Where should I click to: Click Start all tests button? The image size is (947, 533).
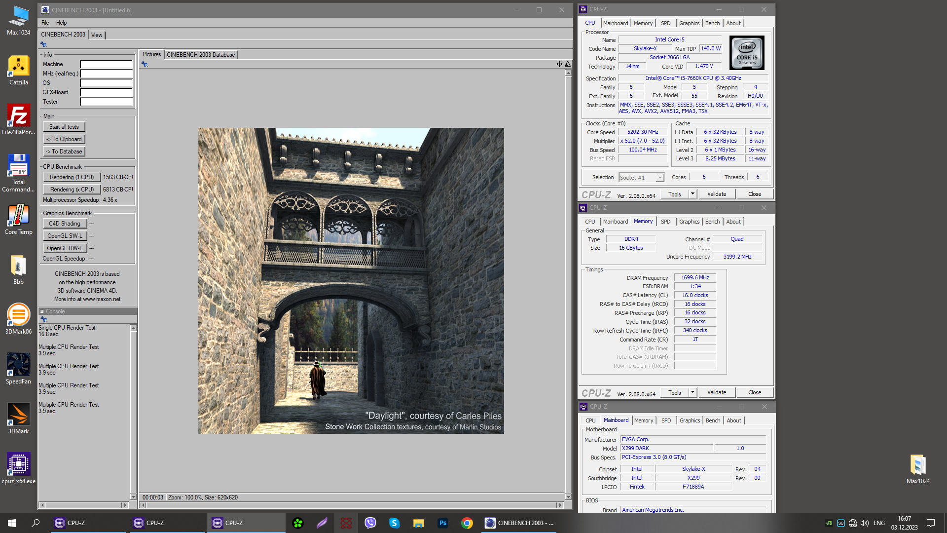pos(64,127)
